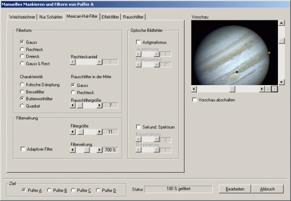Click the Rechteckanteil right arrow
This screenshot has height=201, width=291.
tap(100, 62)
